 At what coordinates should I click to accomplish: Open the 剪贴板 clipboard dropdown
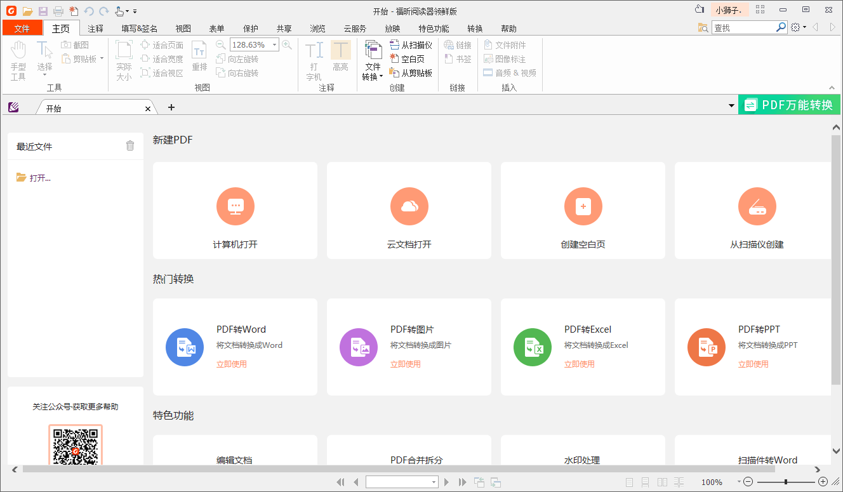click(102, 59)
